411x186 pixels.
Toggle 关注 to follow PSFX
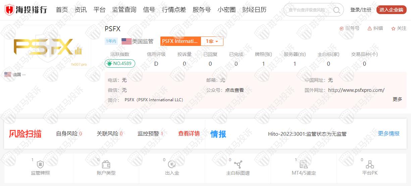393,28
